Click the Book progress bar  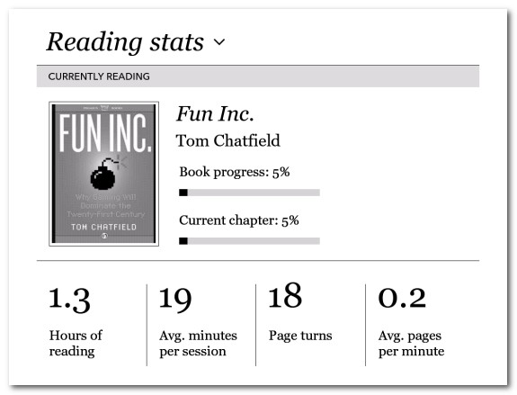[x=249, y=193]
